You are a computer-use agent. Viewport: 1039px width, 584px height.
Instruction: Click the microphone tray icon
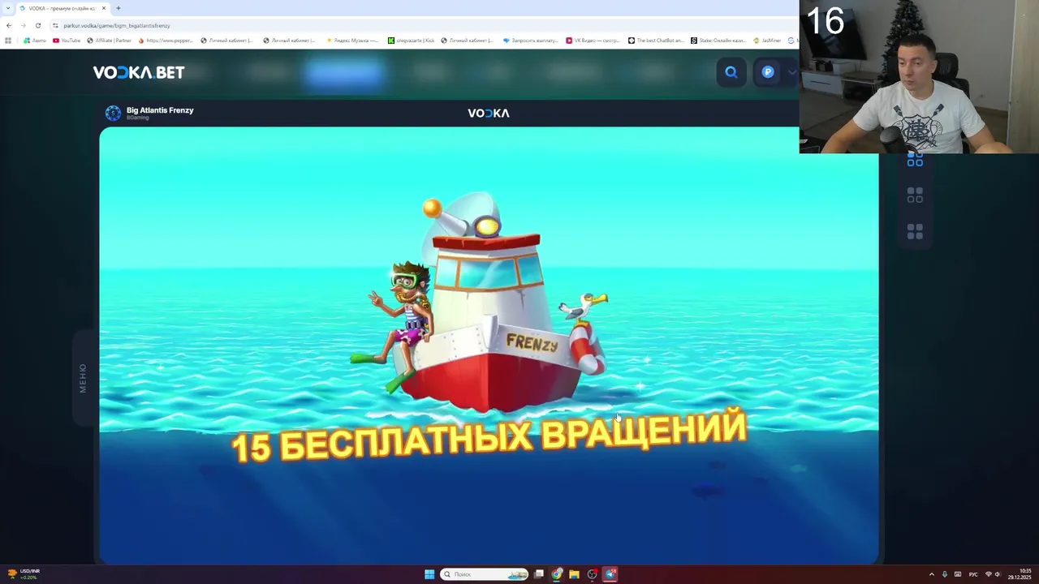(944, 574)
